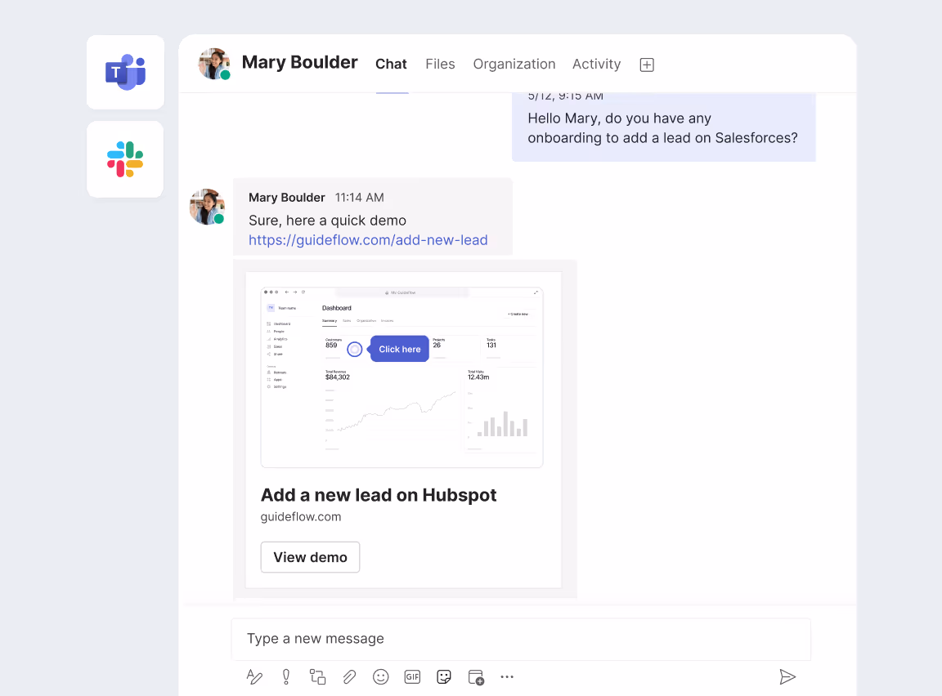This screenshot has height=696, width=942.
Task: Click the 'Click here' demo tooltip
Action: [x=400, y=349]
